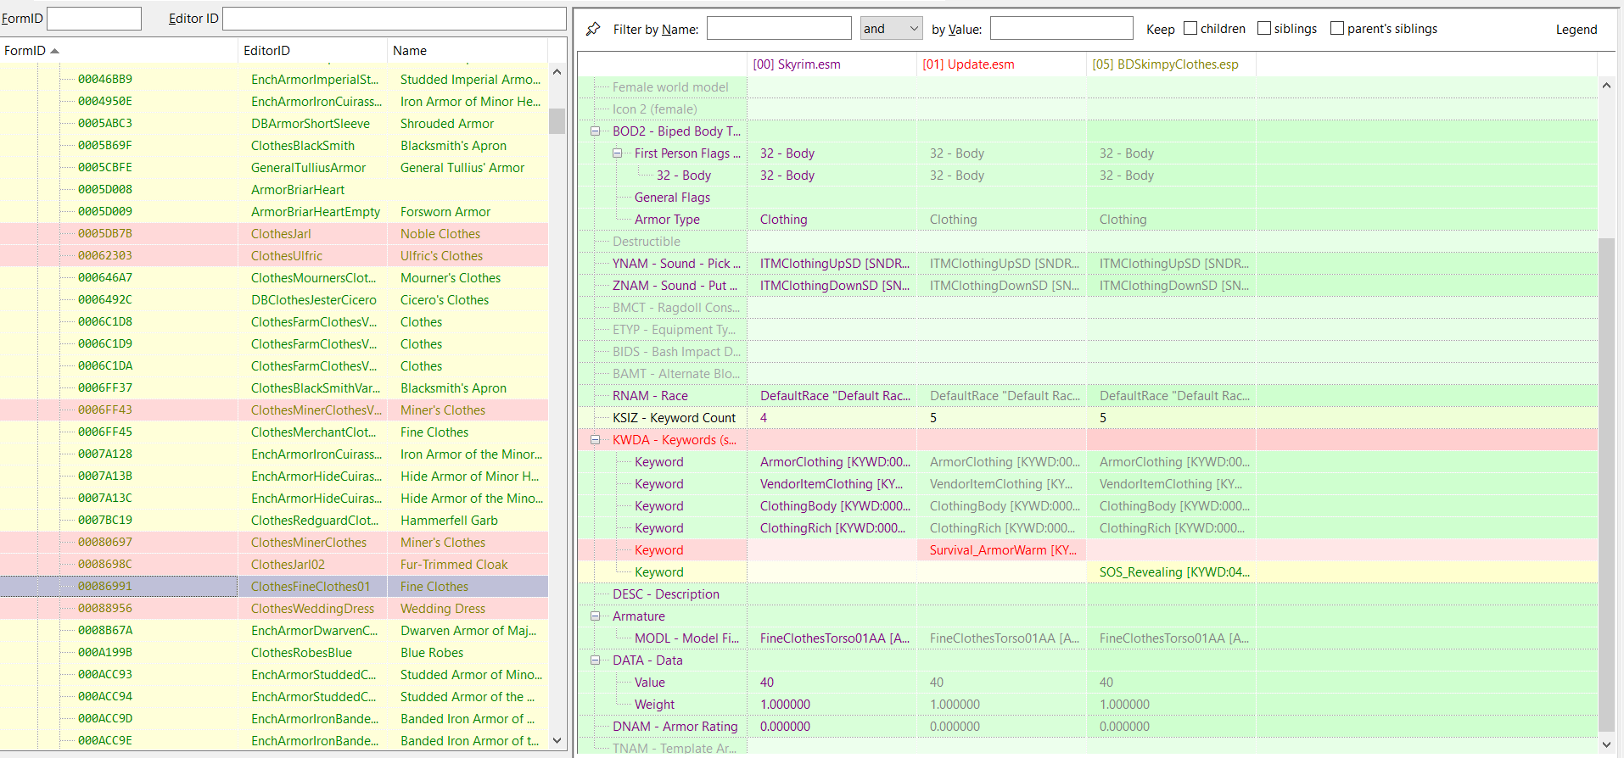The width and height of the screenshot is (1624, 758).
Task: Select the [01] Update.esm column header
Action: point(1001,64)
